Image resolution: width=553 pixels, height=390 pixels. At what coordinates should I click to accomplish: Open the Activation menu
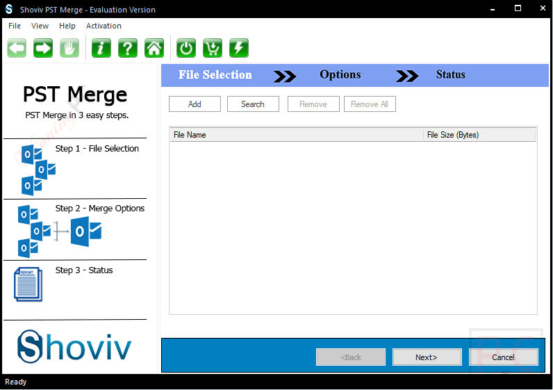click(x=104, y=26)
